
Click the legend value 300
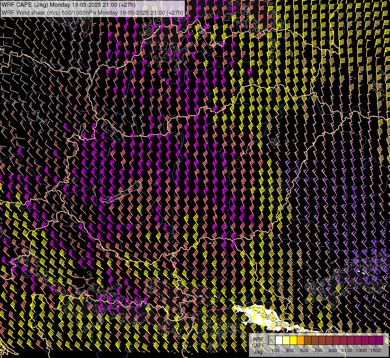point(290,350)
